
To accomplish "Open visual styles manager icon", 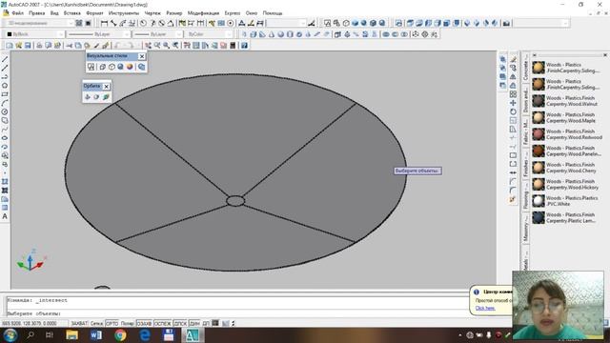I will pos(142,67).
